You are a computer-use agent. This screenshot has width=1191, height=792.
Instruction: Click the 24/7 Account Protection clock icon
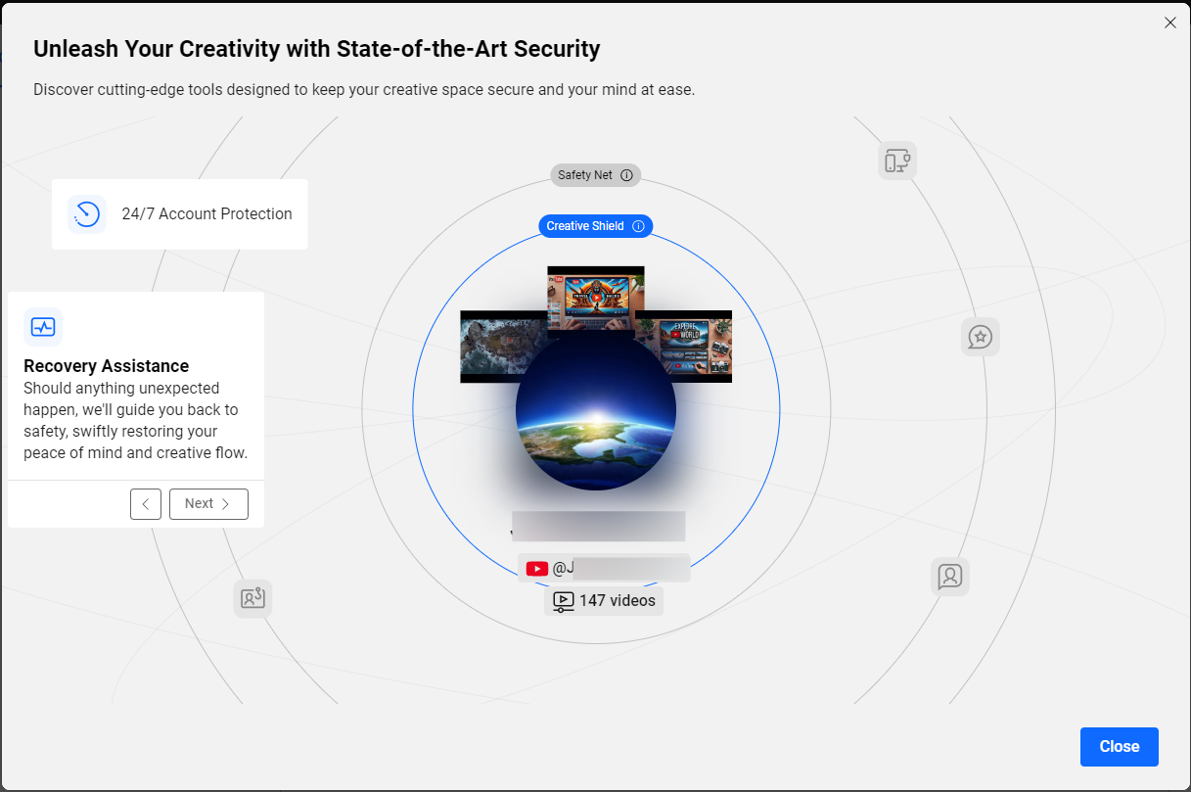(87, 214)
